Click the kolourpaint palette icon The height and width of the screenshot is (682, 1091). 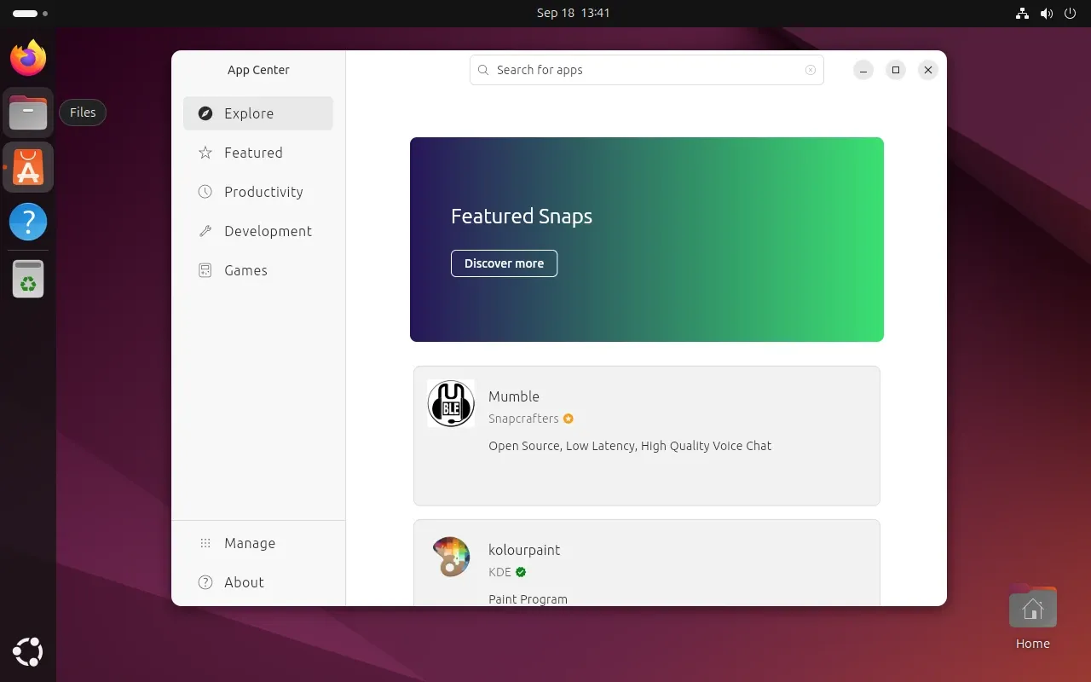point(451,557)
